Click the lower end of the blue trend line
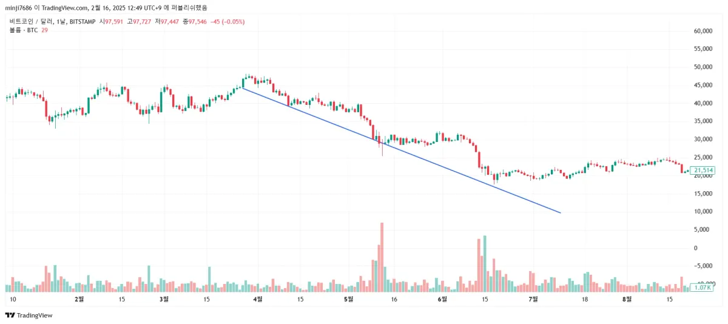728x324 pixels. click(x=559, y=212)
